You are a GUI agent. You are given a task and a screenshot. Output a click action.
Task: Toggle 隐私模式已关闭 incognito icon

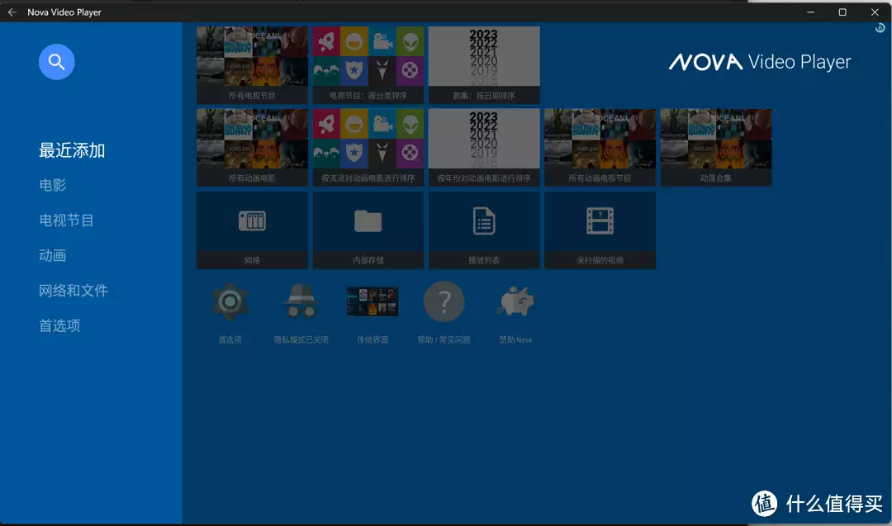301,301
